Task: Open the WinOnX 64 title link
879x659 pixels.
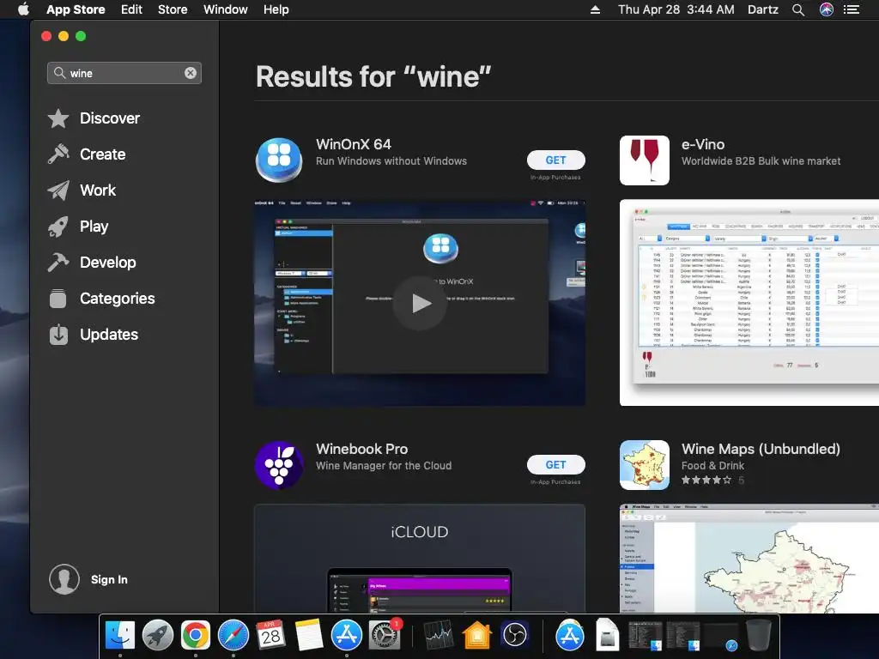Action: 354,144
